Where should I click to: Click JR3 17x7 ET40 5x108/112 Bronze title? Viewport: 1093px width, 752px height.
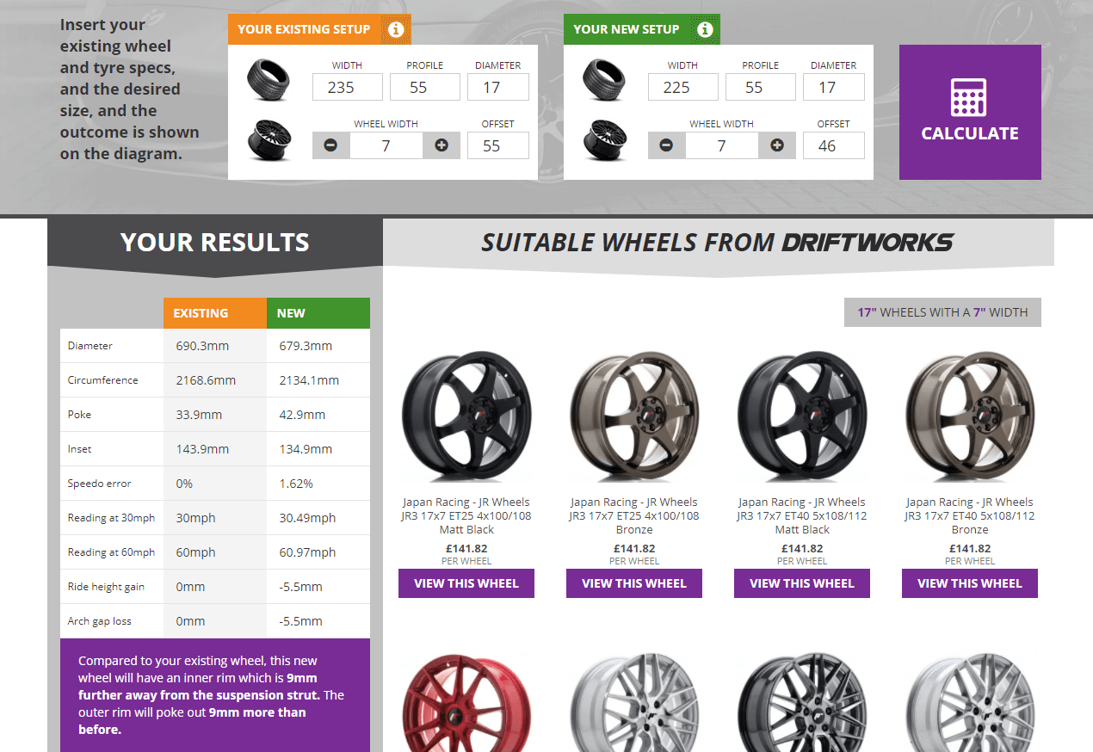[x=970, y=516]
